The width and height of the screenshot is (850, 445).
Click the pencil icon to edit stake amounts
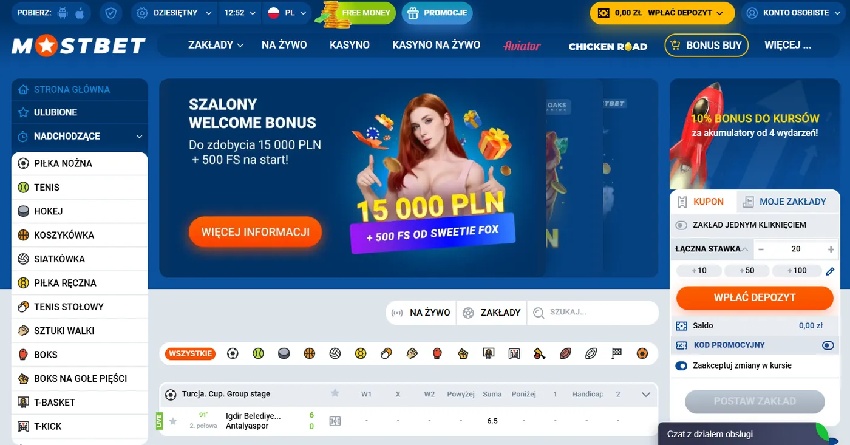coord(830,271)
